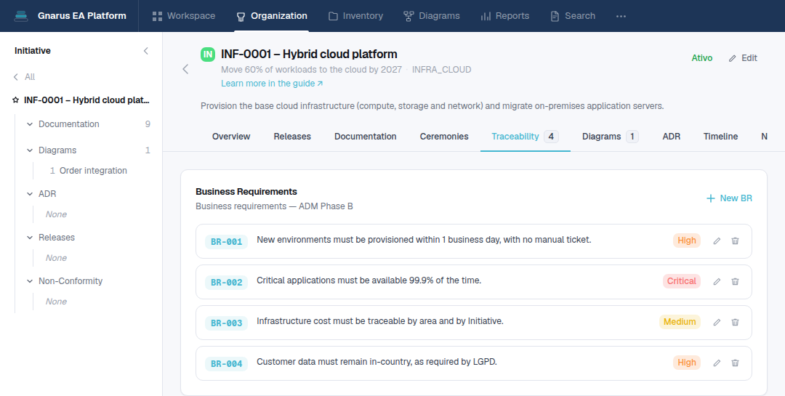Click the INFRA_CLOUD tag in header

coord(442,70)
